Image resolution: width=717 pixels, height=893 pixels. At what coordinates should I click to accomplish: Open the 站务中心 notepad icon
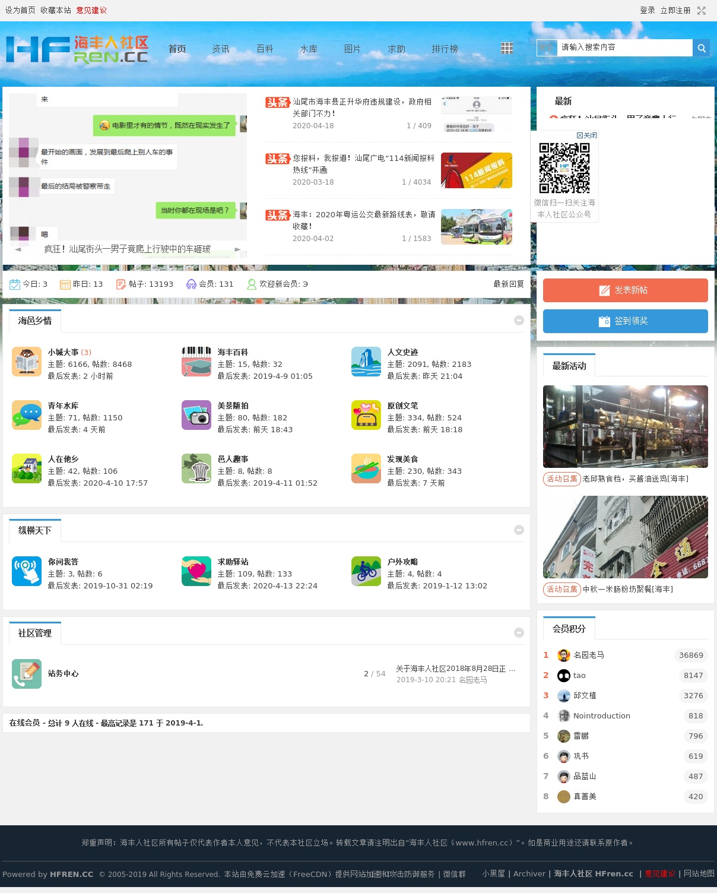pyautogui.click(x=27, y=674)
